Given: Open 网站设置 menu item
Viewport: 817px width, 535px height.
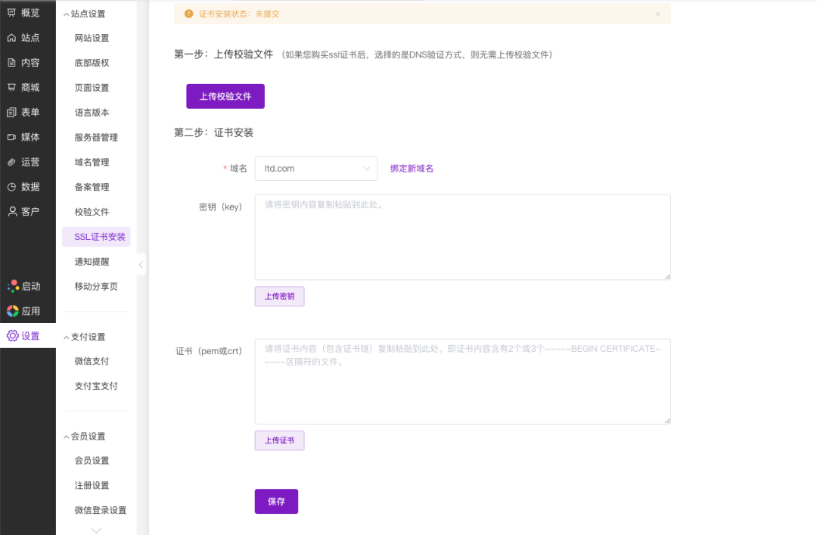Looking at the screenshot, I should pos(92,38).
